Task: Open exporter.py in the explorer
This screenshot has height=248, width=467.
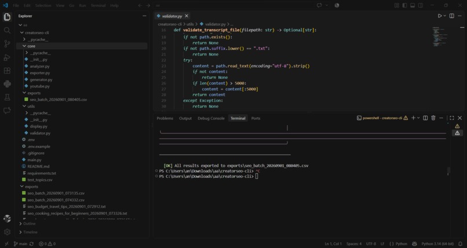Action: (39, 72)
